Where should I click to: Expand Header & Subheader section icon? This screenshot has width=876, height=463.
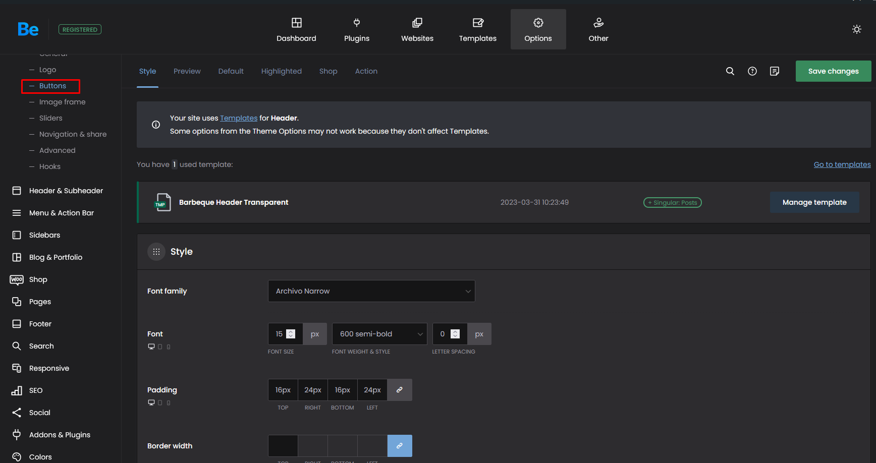pos(17,191)
